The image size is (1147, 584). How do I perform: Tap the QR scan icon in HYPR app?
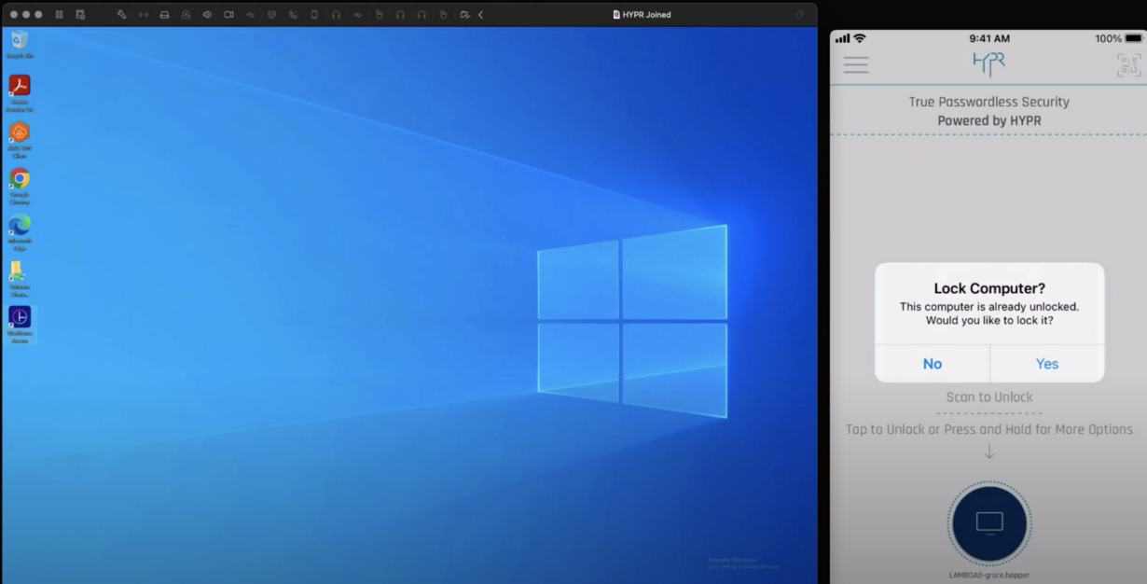[x=1128, y=64]
